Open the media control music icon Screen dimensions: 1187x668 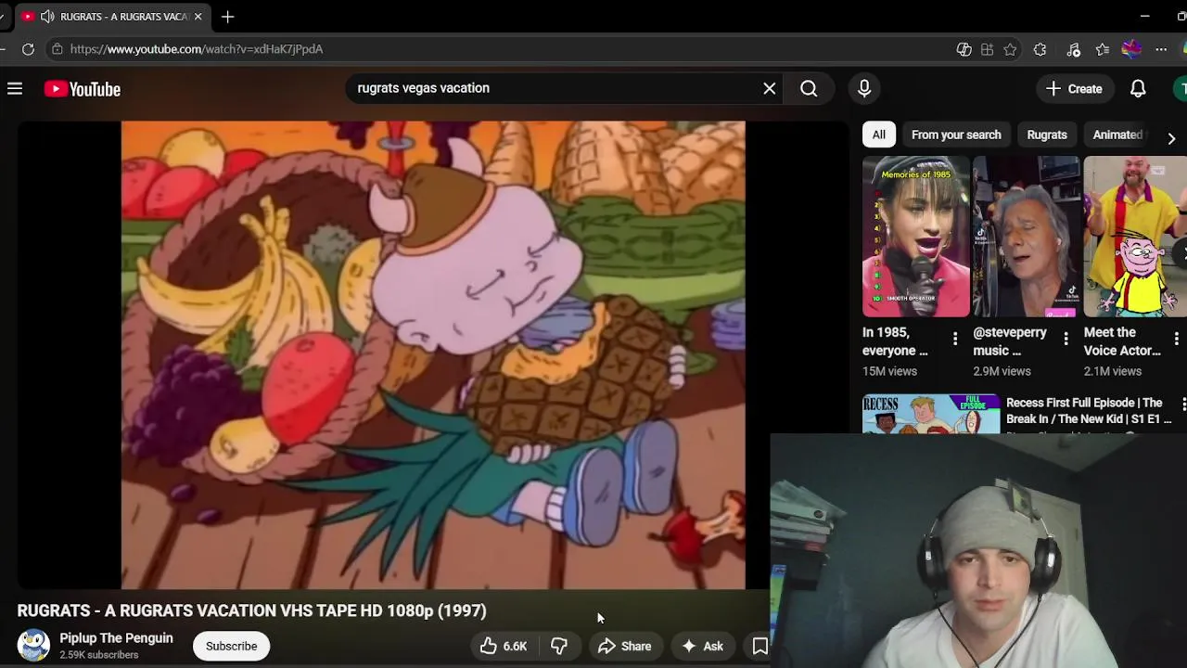(1073, 49)
